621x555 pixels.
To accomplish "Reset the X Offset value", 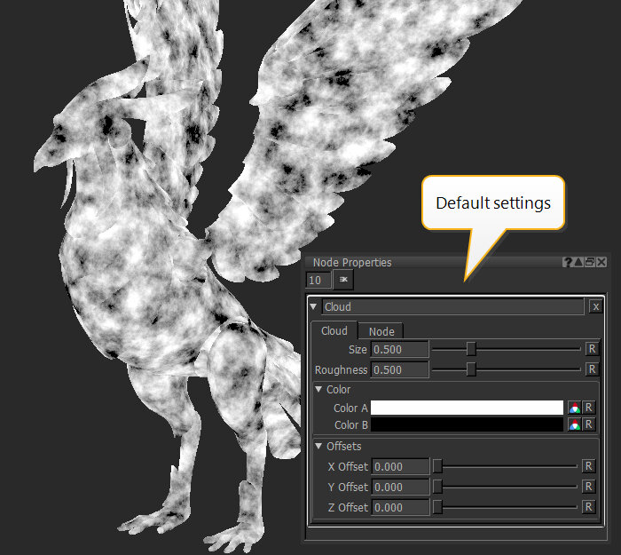I will (588, 466).
